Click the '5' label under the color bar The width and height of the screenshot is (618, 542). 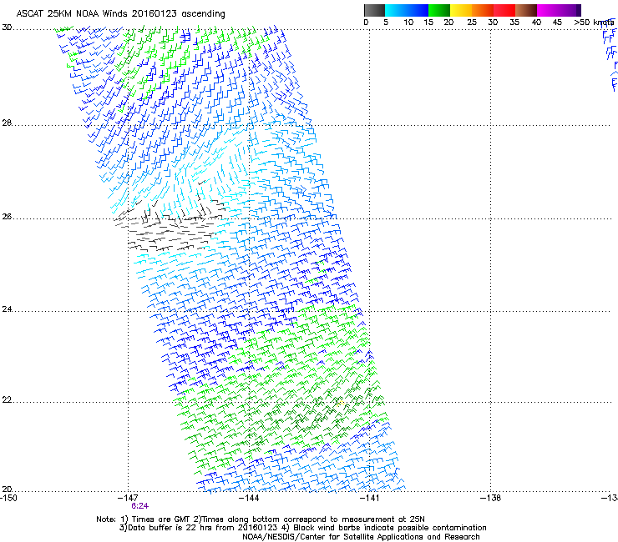386,23
